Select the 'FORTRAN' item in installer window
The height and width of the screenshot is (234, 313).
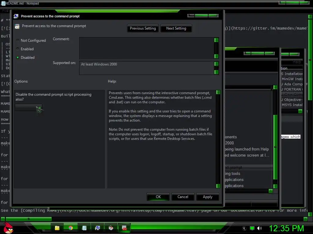point(292,89)
